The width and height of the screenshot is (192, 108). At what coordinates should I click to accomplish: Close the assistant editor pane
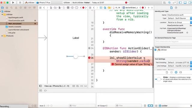[x=152, y=7]
